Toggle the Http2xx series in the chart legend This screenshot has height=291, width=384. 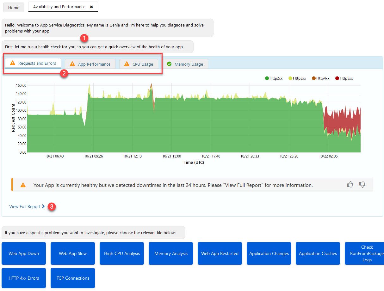pos(273,78)
